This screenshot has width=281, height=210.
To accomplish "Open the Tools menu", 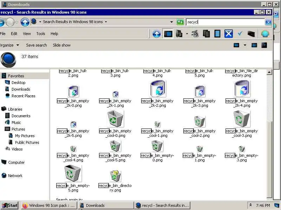I will pyautogui.click(x=41, y=34).
